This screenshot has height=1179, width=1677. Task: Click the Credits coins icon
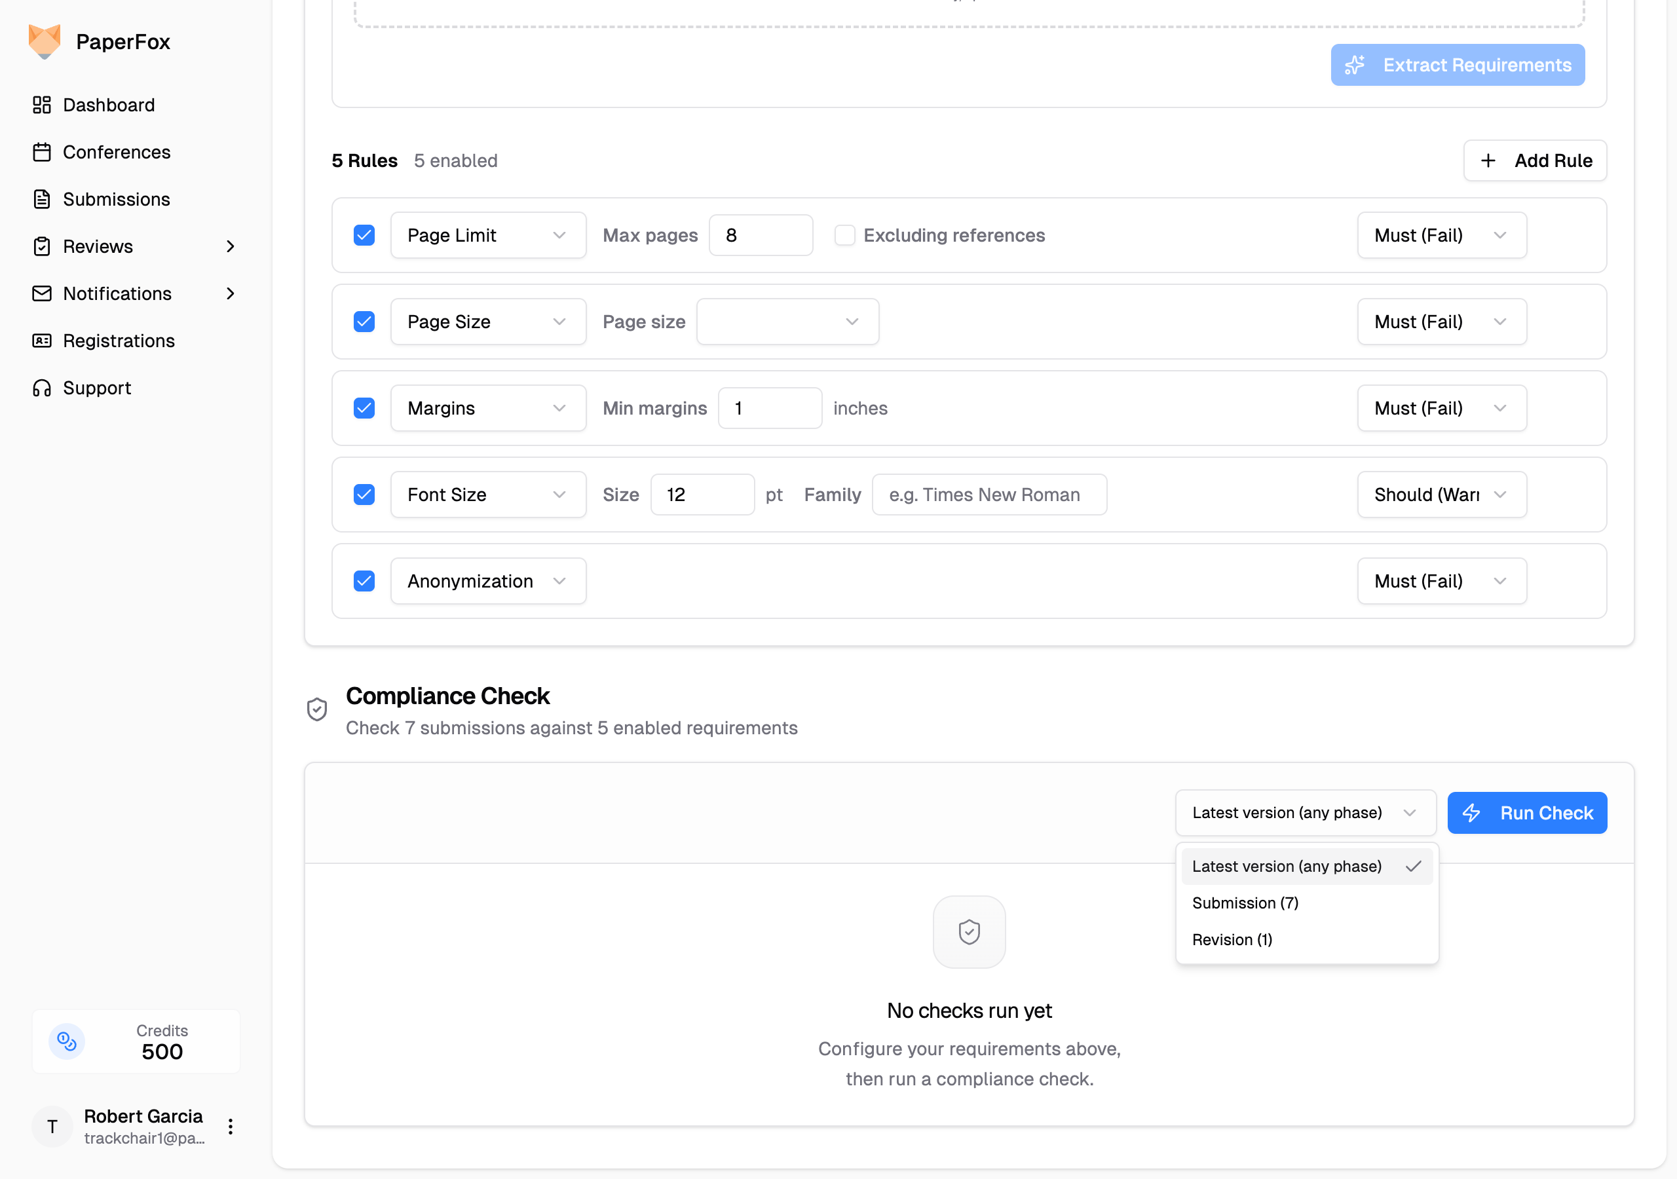(x=66, y=1041)
